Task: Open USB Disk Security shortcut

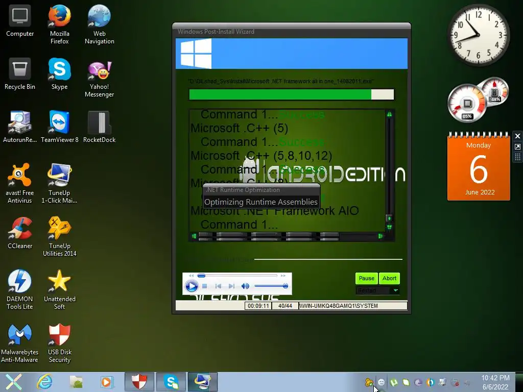Action: (59, 342)
